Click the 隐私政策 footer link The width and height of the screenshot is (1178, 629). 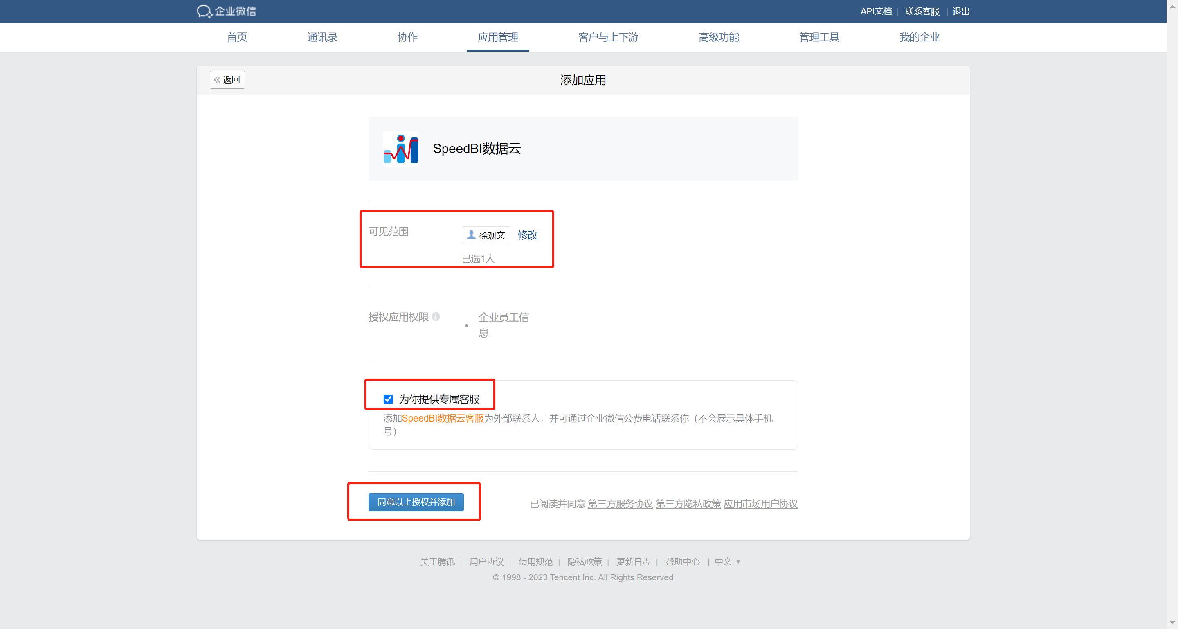pos(585,561)
